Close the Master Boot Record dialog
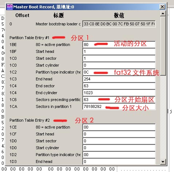 pyautogui.click(x=162, y=7)
